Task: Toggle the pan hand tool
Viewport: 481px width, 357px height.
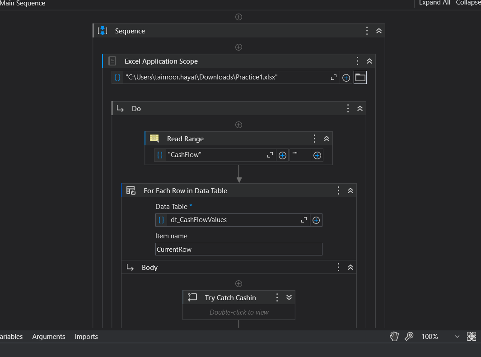Action: (394, 336)
